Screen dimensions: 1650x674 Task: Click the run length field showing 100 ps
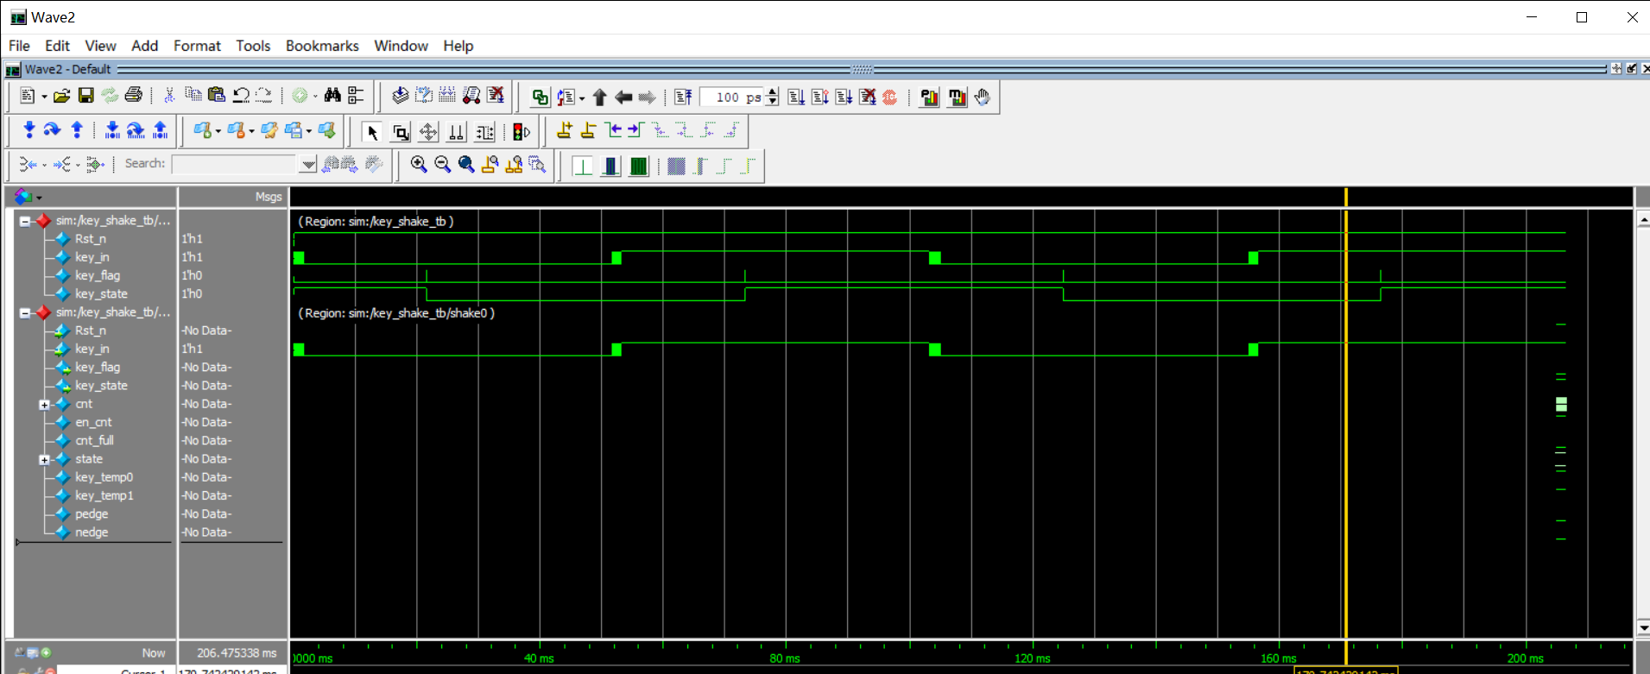(730, 98)
